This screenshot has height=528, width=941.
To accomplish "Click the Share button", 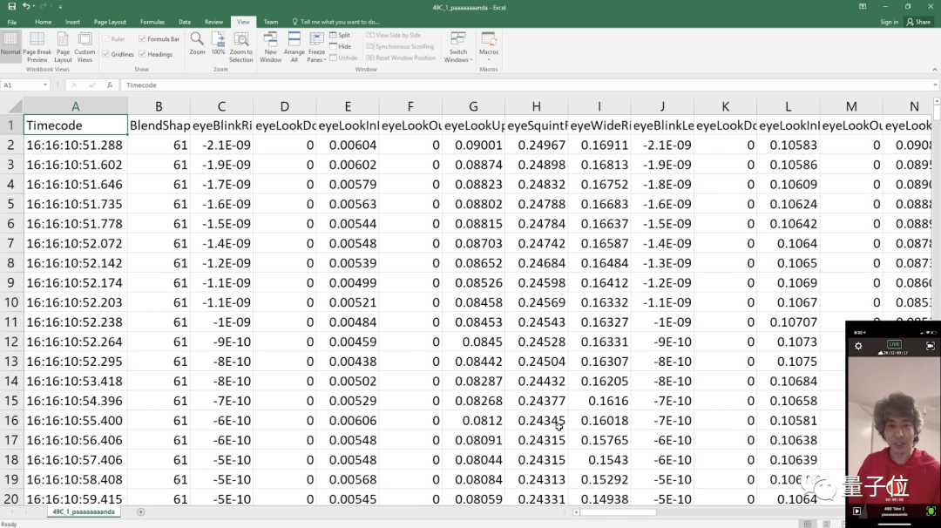I will [919, 22].
